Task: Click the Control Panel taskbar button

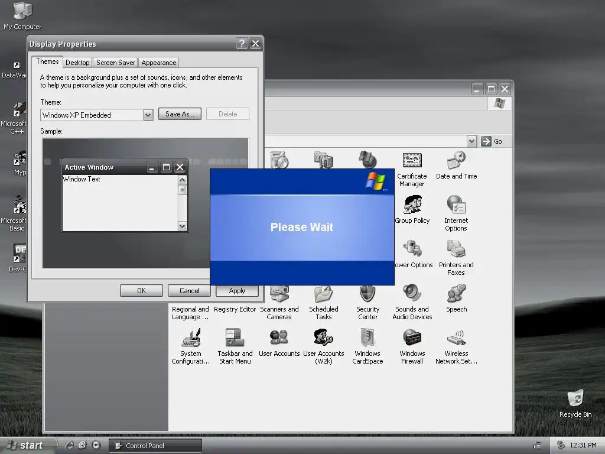Action: [x=155, y=446]
